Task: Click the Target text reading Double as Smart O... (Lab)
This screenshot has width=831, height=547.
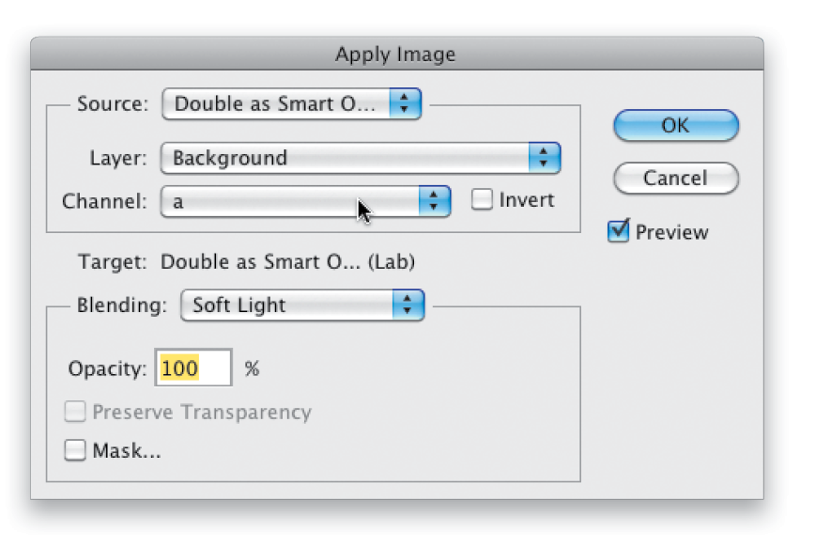Action: [287, 261]
